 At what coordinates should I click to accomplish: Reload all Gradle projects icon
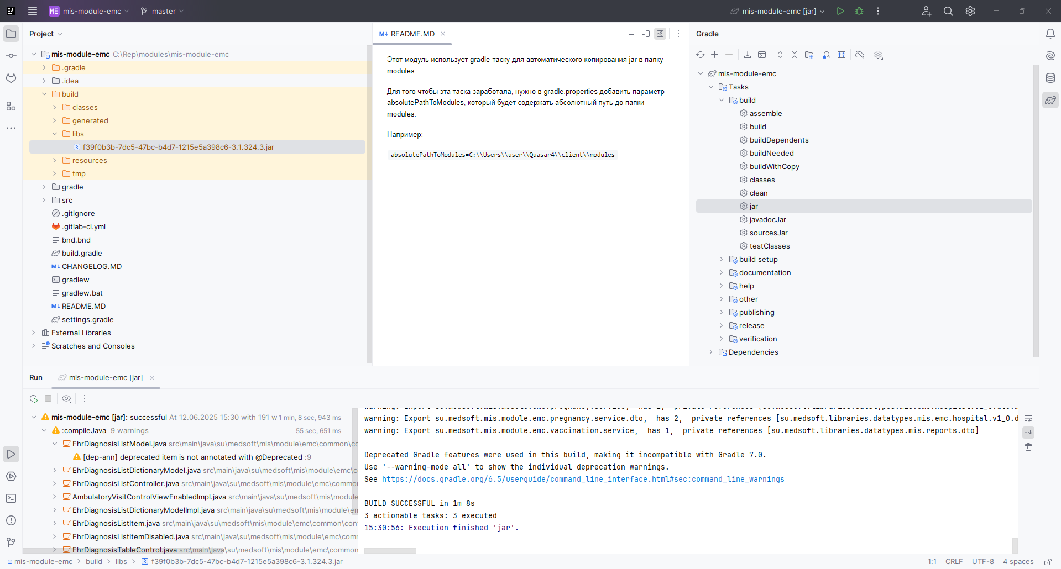[701, 55]
